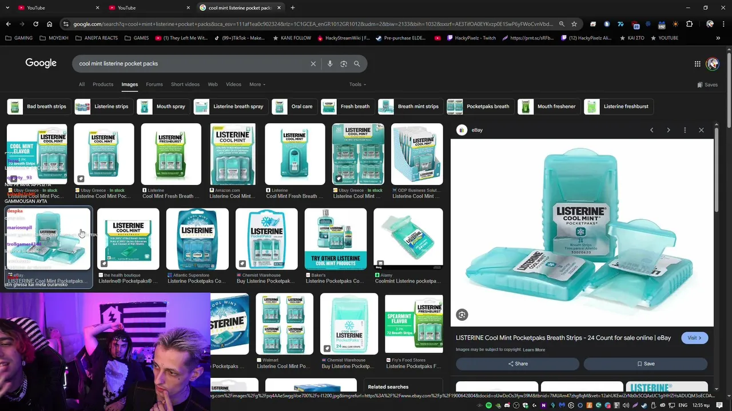This screenshot has width=732, height=411.
Task: Expand the More search filters dropdown
Action: coord(257,84)
